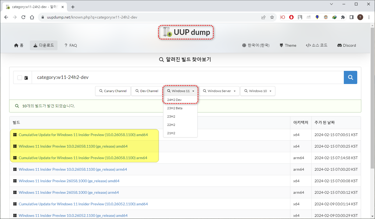This screenshot has width=375, height=219.
Task: Open Chrome three-dot menu
Action: tap(369, 17)
